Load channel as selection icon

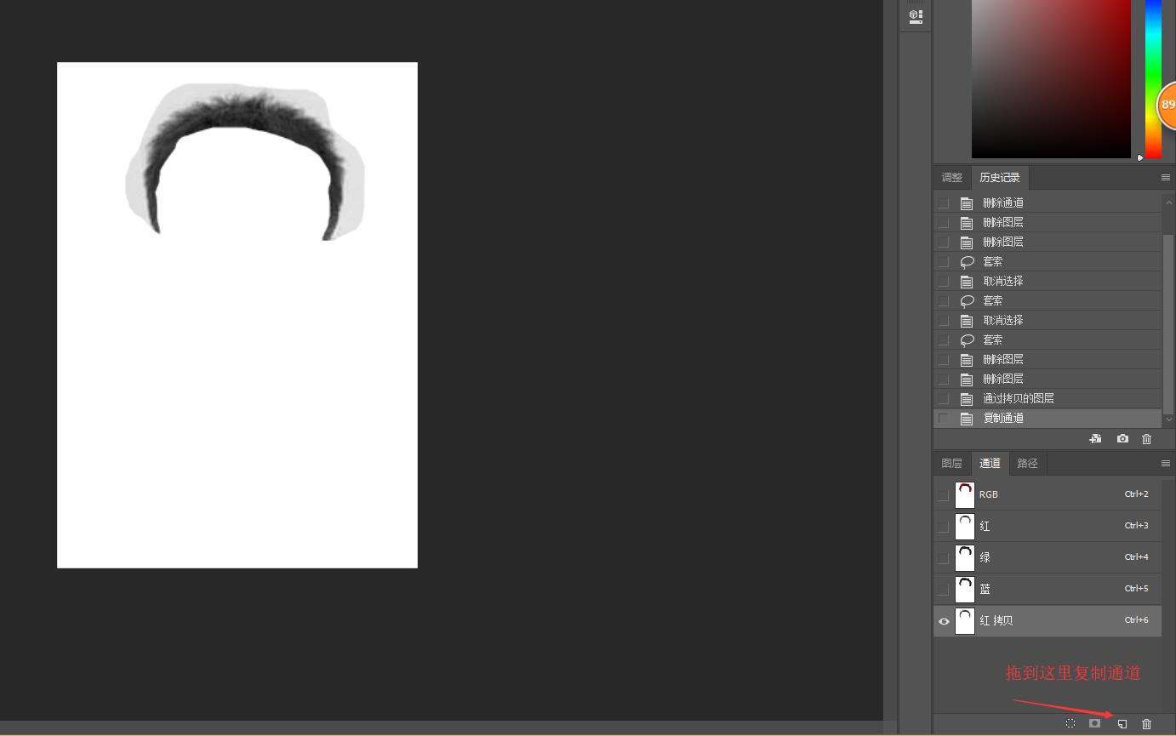tap(1070, 724)
